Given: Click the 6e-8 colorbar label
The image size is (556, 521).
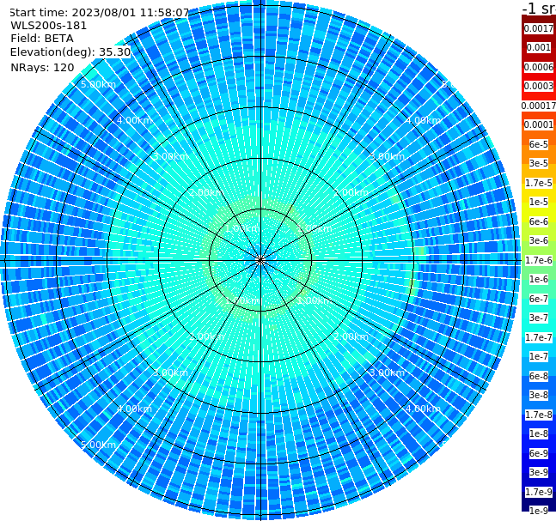Looking at the screenshot, I should [x=539, y=376].
